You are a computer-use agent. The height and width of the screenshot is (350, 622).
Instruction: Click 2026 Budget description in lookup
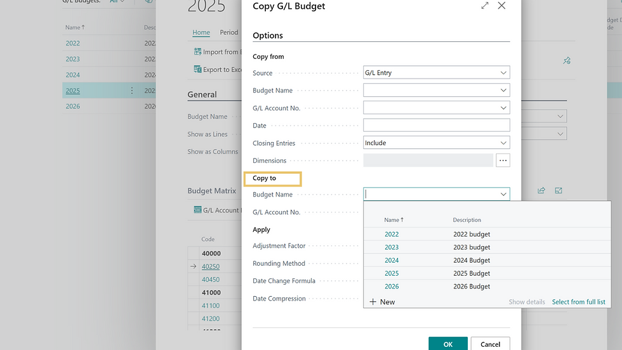coord(472,287)
